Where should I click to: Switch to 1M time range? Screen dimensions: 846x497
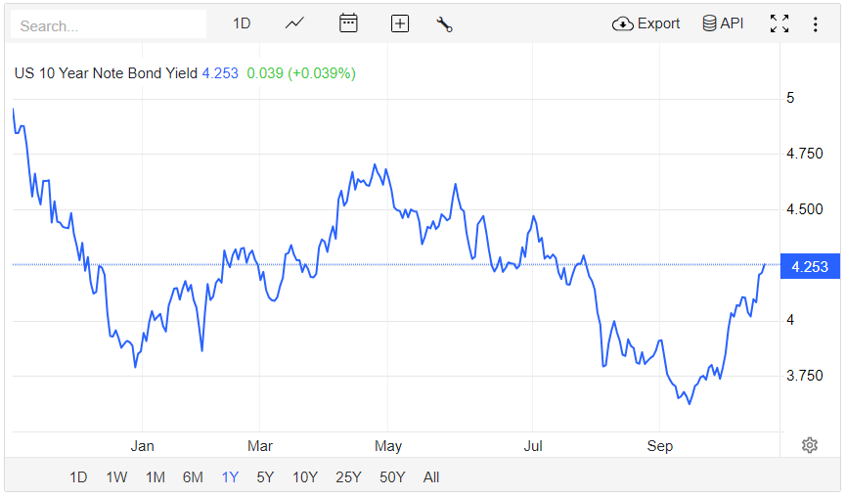155,477
